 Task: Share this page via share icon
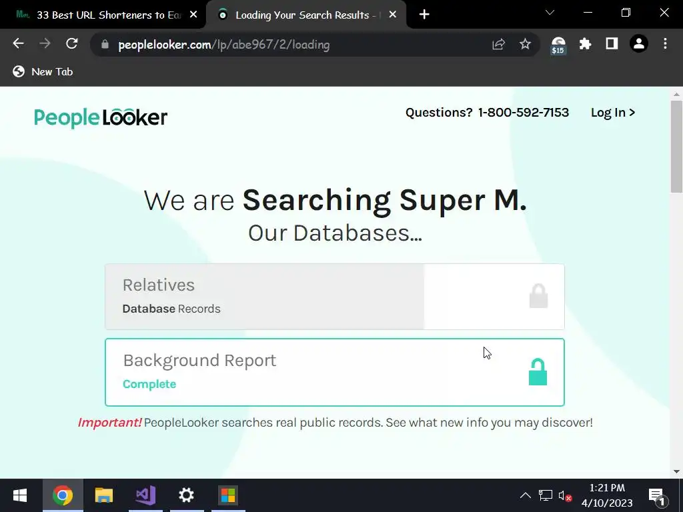(498, 44)
